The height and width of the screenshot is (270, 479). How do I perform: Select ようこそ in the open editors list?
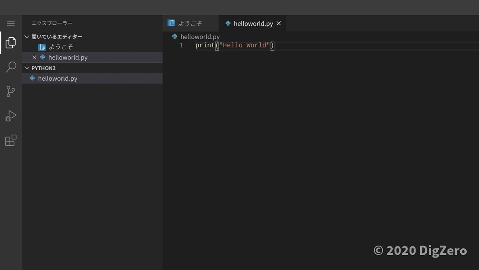[61, 47]
